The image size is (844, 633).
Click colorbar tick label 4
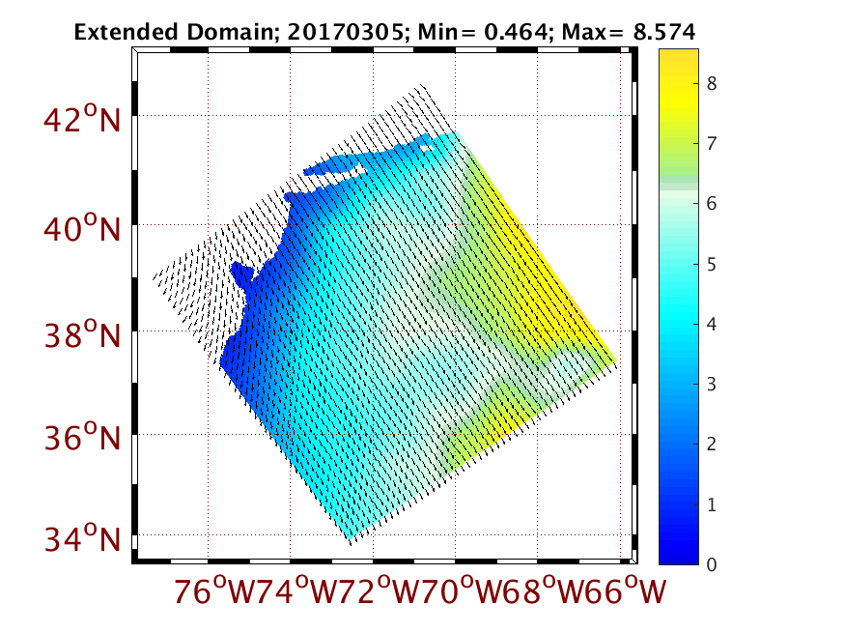click(x=712, y=324)
